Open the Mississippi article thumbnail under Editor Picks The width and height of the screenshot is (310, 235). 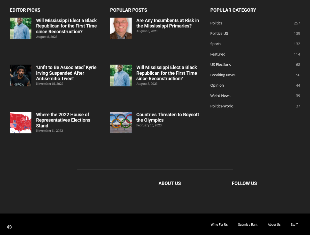pos(20,28)
